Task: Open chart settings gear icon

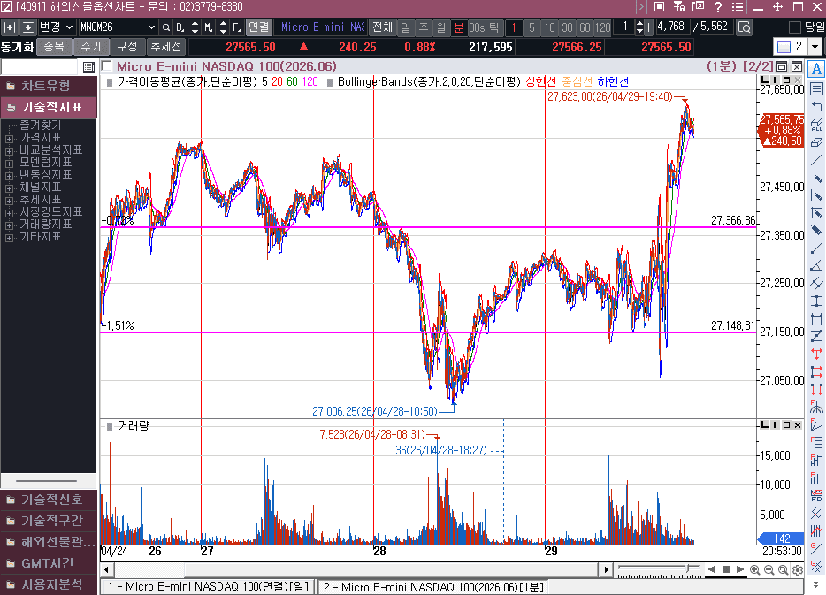Action: [x=798, y=569]
